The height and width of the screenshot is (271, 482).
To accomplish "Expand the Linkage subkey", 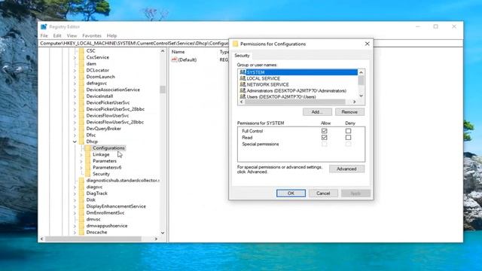I will 81,154.
